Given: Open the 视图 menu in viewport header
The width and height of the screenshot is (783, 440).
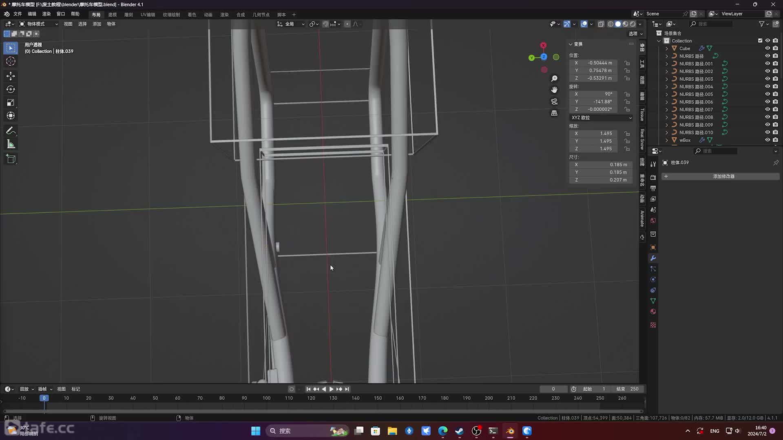Looking at the screenshot, I should click(x=68, y=24).
